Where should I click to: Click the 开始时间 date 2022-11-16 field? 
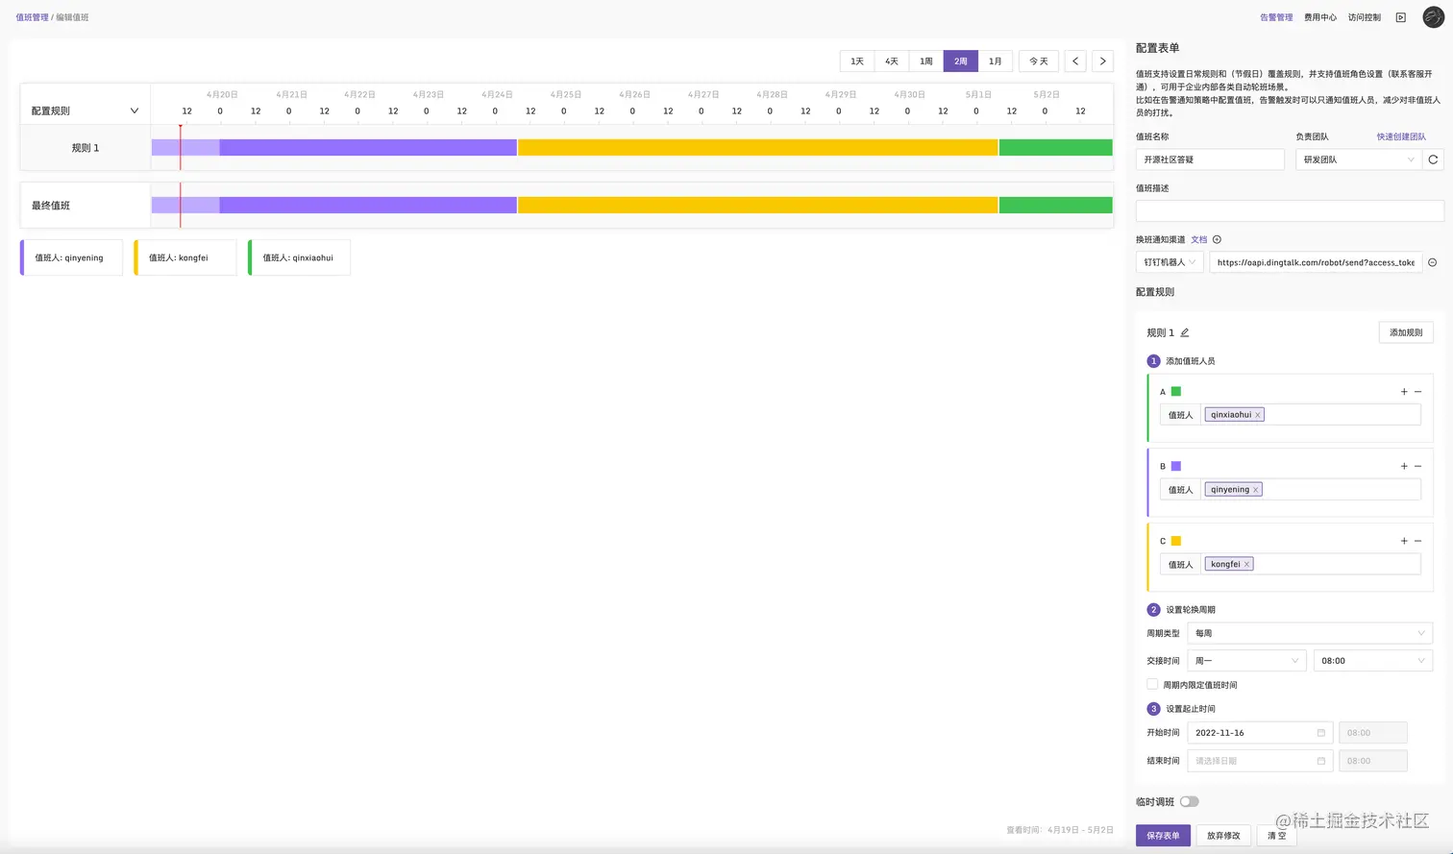(1260, 733)
